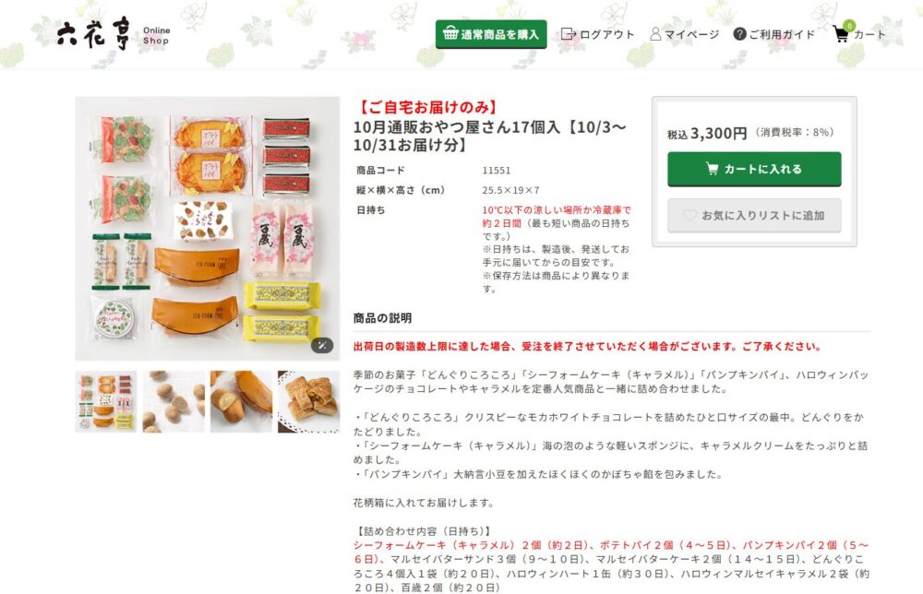This screenshot has height=594, width=923.
Task: Open the shopping cart icon in the header
Action: 843,32
